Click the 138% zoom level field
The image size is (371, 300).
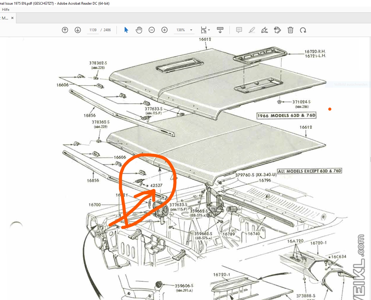click(181, 30)
